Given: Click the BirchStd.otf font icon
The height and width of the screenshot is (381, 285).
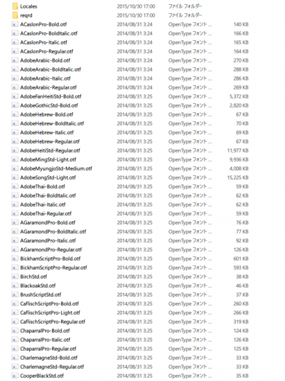Looking at the screenshot, I should tap(15, 276).
